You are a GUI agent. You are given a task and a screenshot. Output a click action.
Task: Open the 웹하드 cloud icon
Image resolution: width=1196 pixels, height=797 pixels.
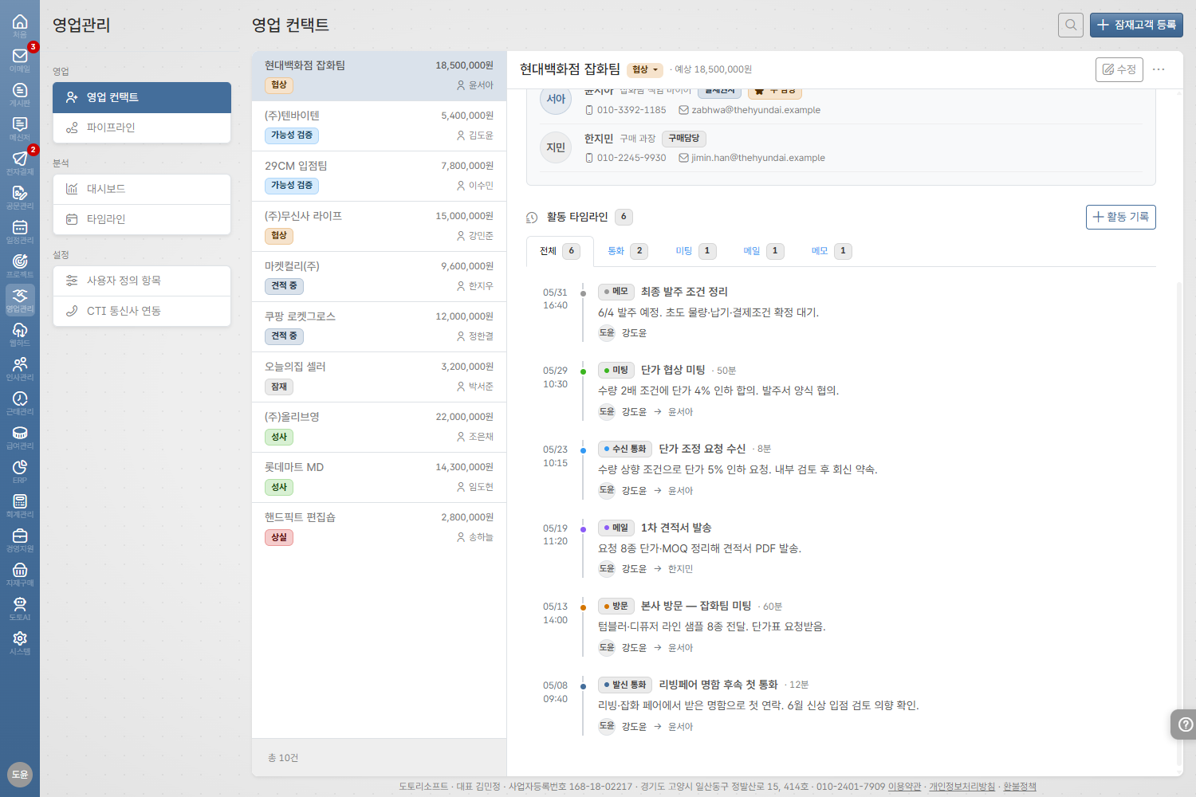(20, 334)
